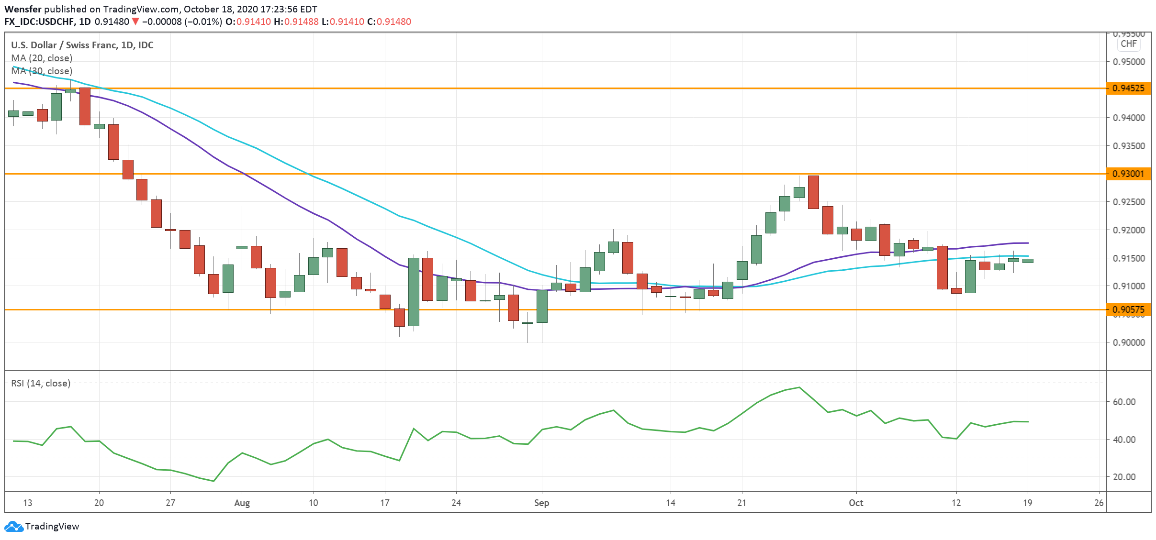This screenshot has height=540, width=1156.
Task: Click the MA (20, close) indicator legend
Action: pyautogui.click(x=42, y=58)
